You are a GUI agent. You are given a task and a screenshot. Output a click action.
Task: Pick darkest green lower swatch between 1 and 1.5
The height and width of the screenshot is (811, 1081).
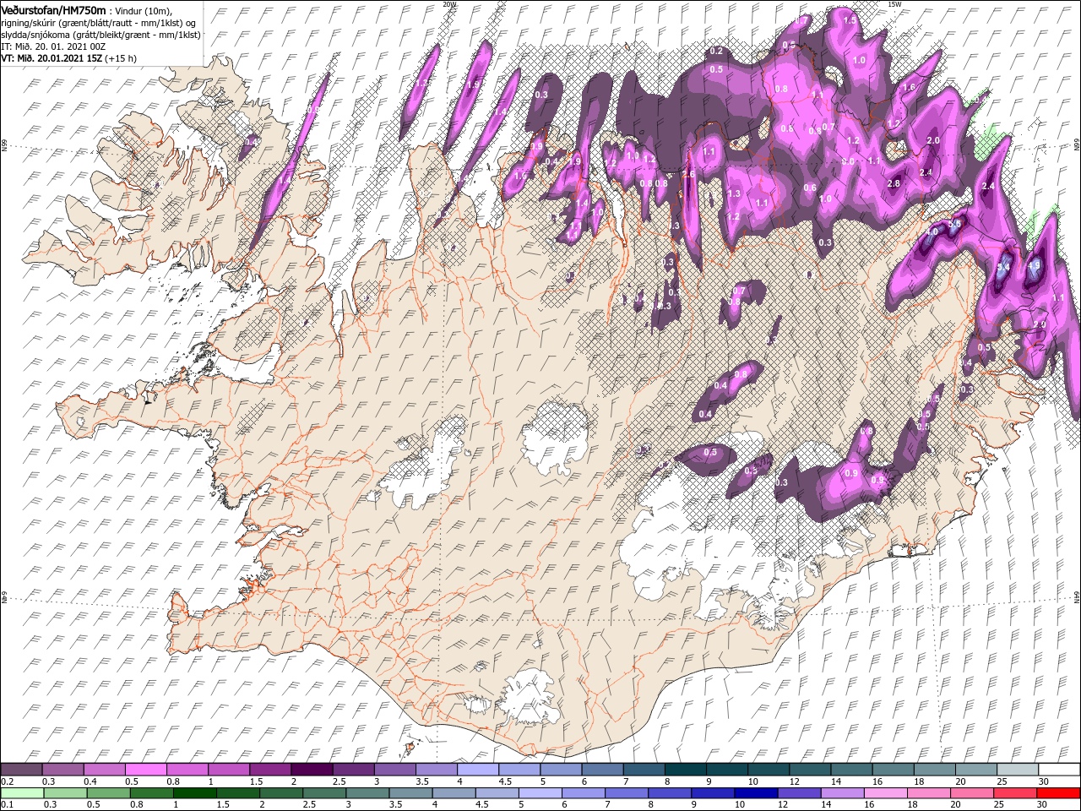(x=194, y=792)
